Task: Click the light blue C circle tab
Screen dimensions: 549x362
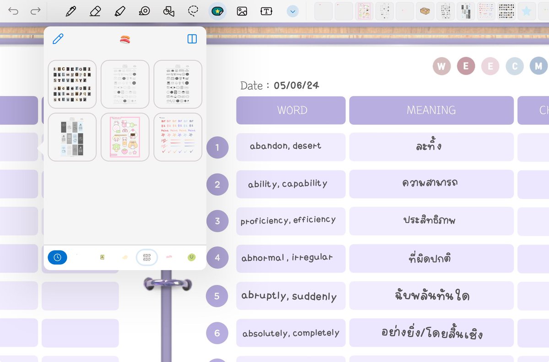Action: [x=515, y=66]
